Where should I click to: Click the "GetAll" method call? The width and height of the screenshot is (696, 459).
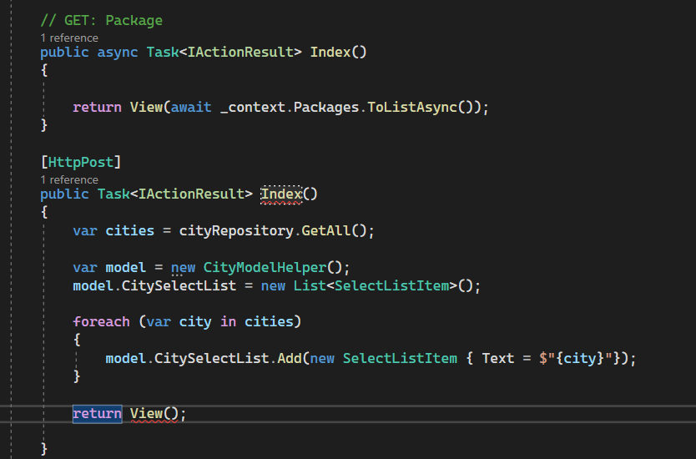click(326, 231)
